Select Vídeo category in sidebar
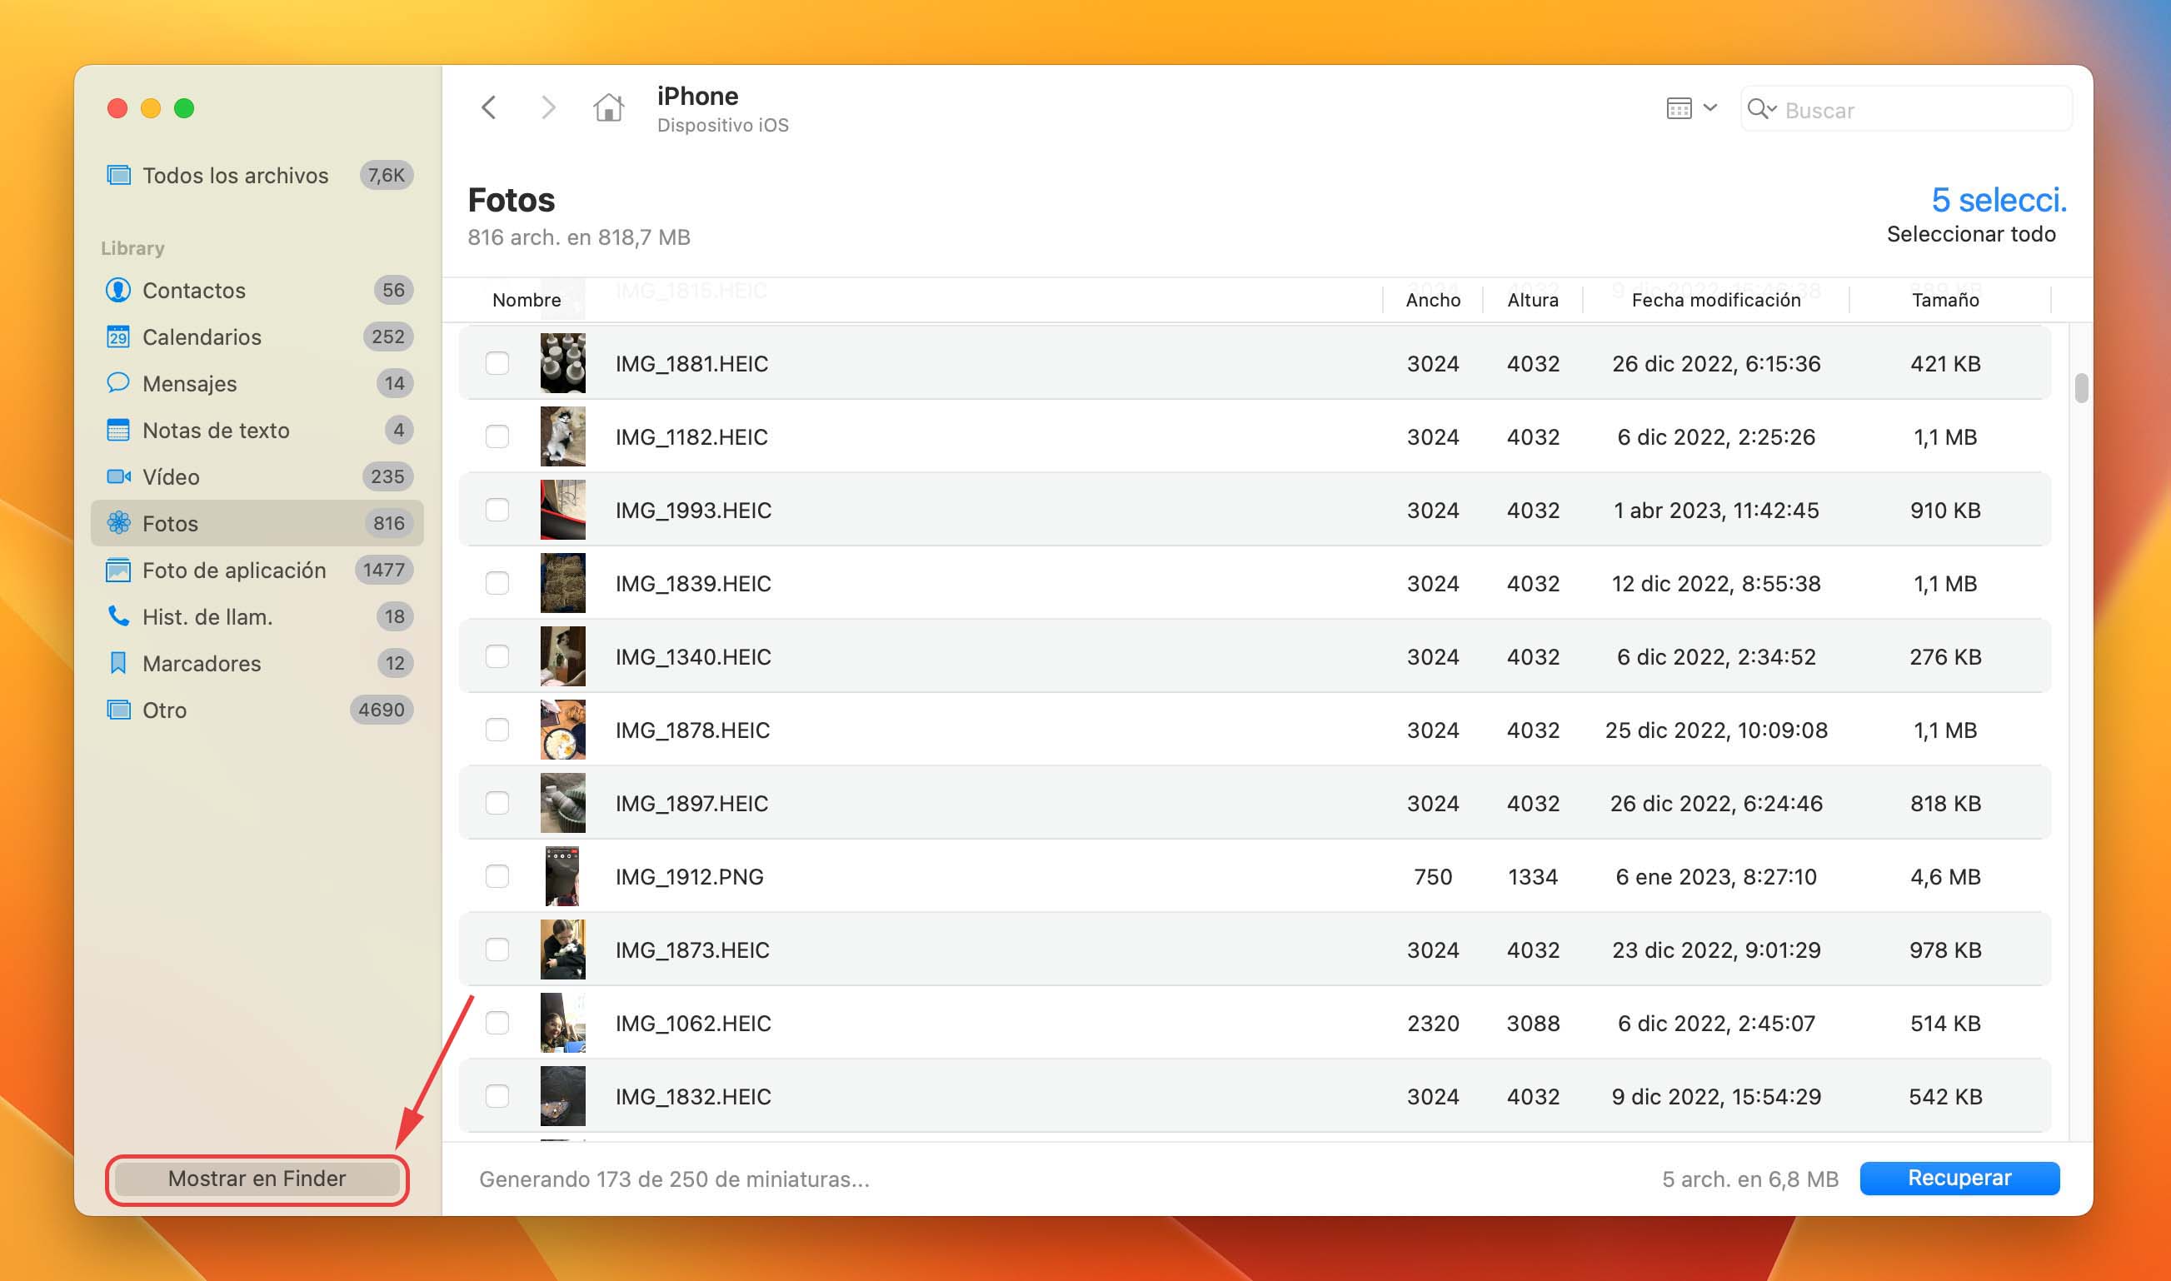 point(257,476)
